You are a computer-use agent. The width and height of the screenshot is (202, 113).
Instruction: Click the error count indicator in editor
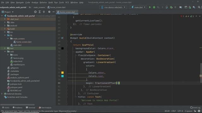point(182,16)
